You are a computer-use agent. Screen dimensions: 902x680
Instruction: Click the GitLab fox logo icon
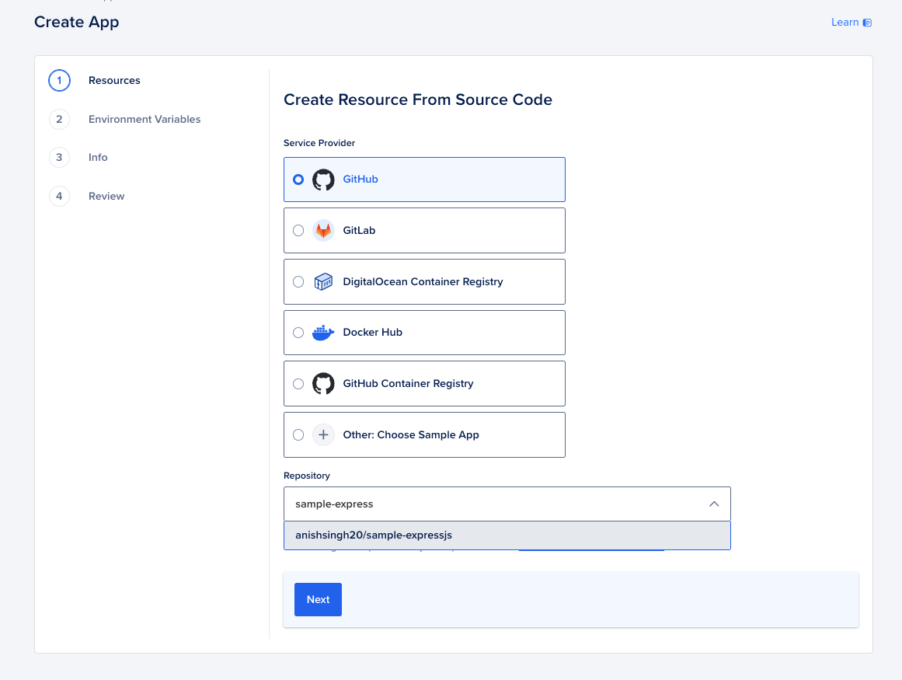pyautogui.click(x=323, y=231)
